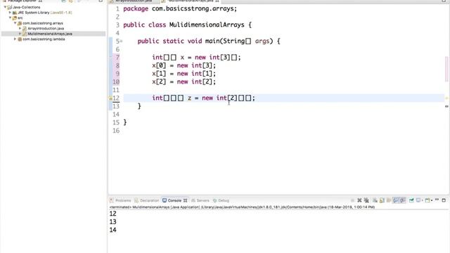The width and height of the screenshot is (450, 253).
Task: Toggle Show Console on Standard Out icon
Action: click(x=396, y=200)
